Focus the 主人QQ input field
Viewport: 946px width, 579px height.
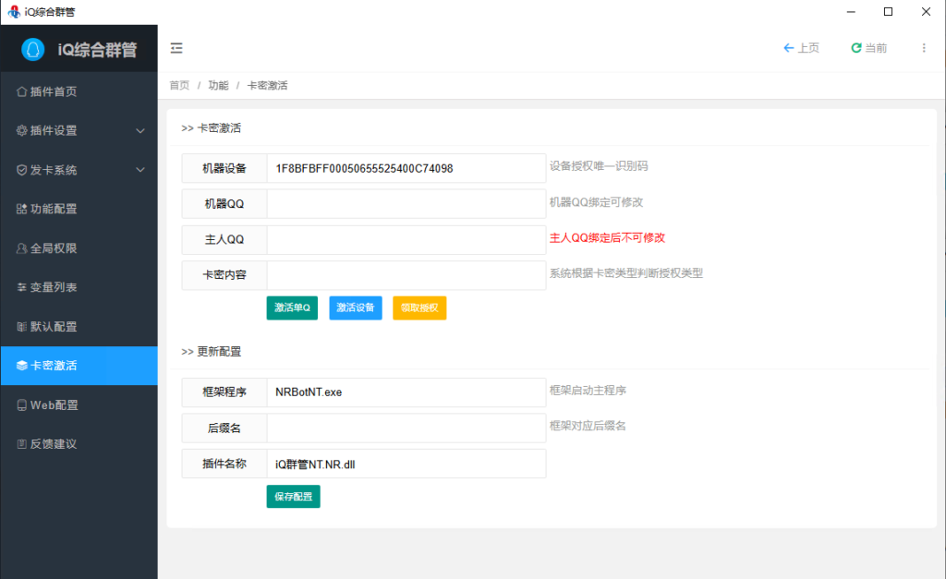[406, 239]
